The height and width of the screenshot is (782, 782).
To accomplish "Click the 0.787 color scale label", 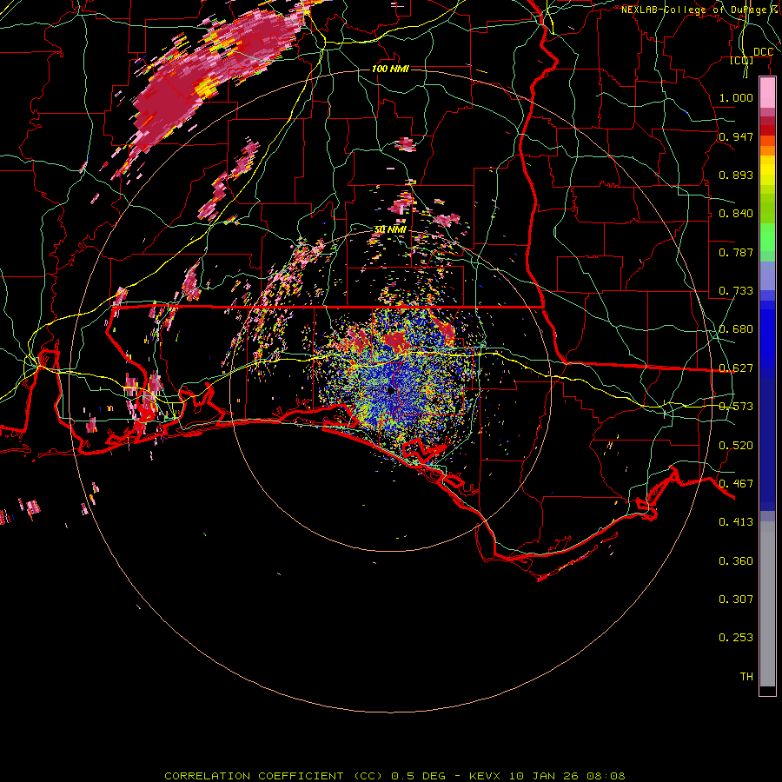I will 736,252.
